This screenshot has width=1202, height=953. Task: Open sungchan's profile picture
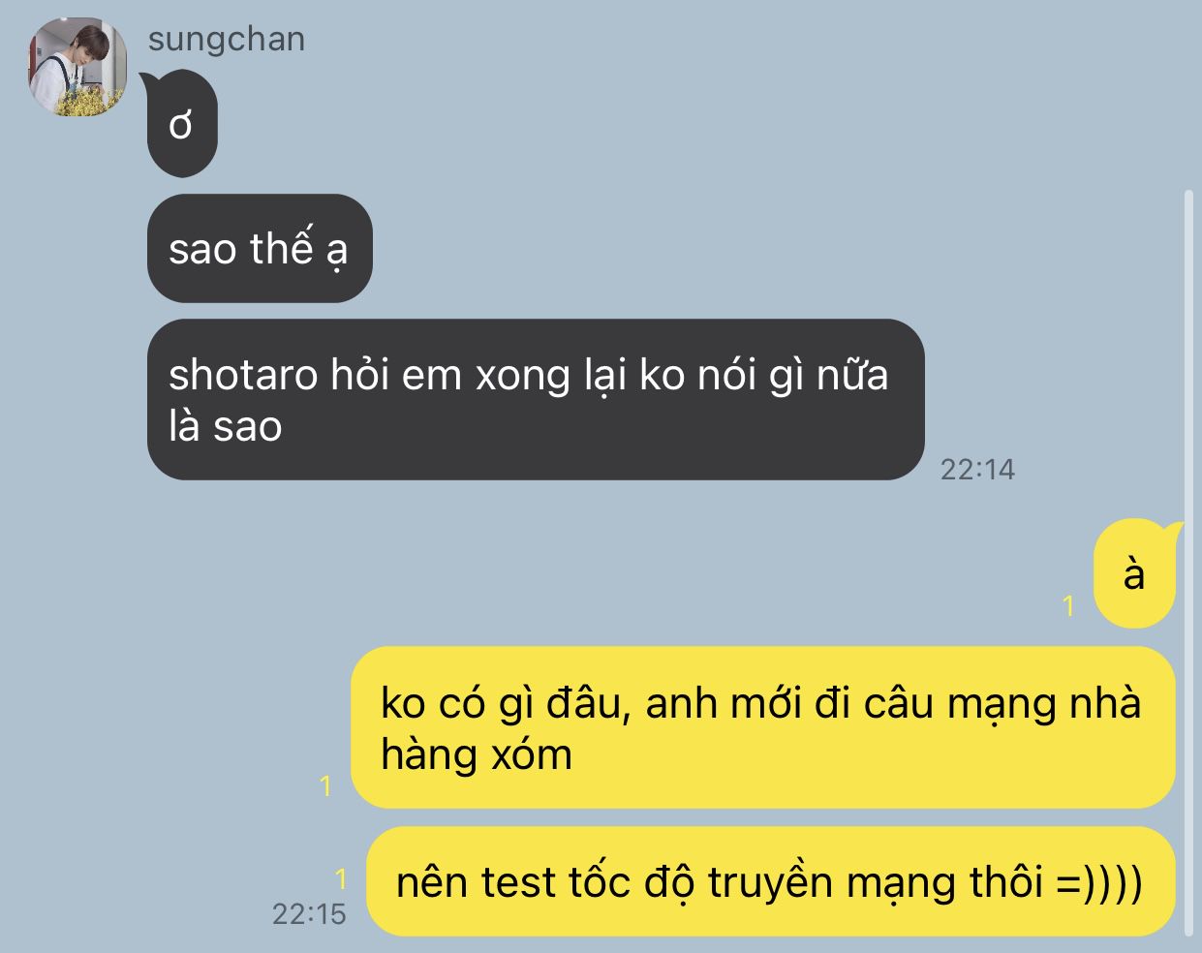coord(77,67)
